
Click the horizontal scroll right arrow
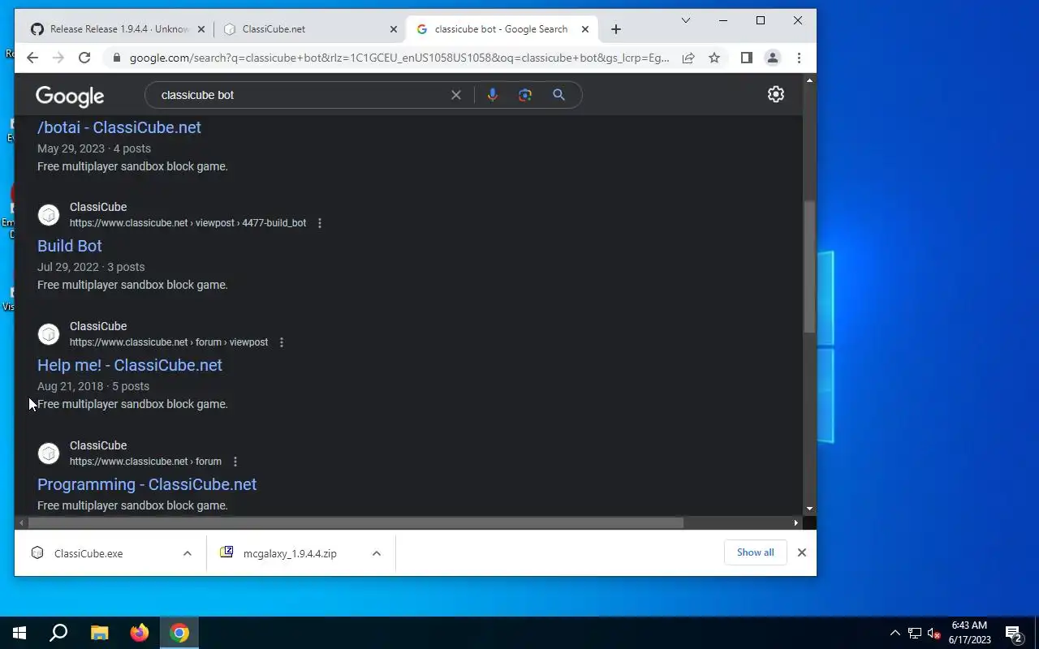796,522
